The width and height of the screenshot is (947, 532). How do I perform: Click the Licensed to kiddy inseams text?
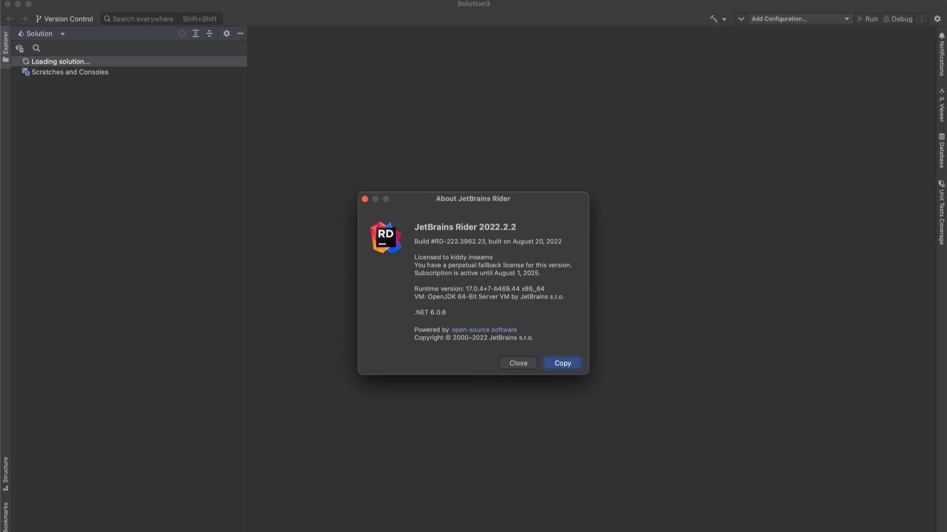(x=453, y=257)
